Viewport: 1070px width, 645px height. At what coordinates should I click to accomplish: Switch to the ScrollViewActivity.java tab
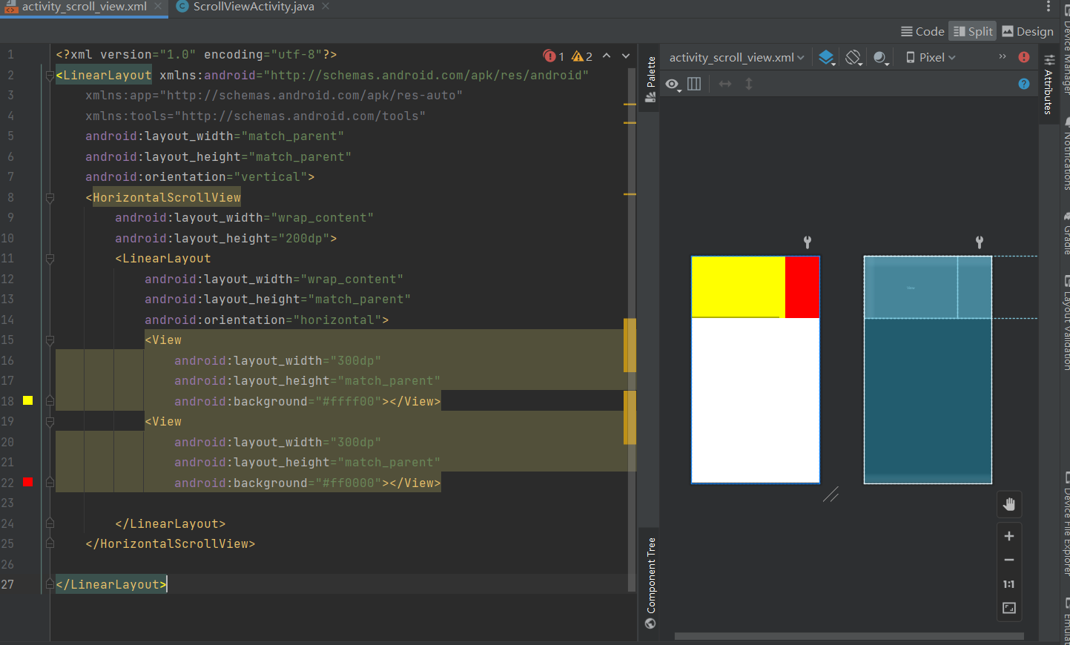pyautogui.click(x=253, y=7)
